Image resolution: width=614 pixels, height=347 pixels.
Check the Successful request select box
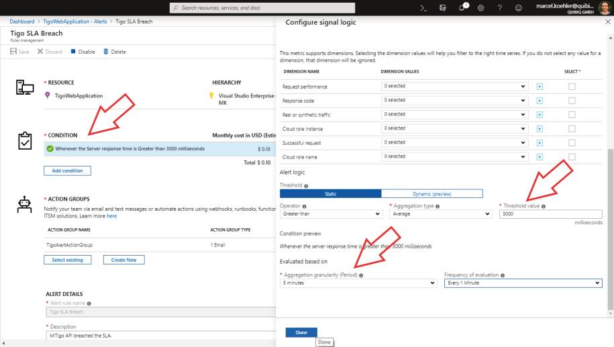572,143
